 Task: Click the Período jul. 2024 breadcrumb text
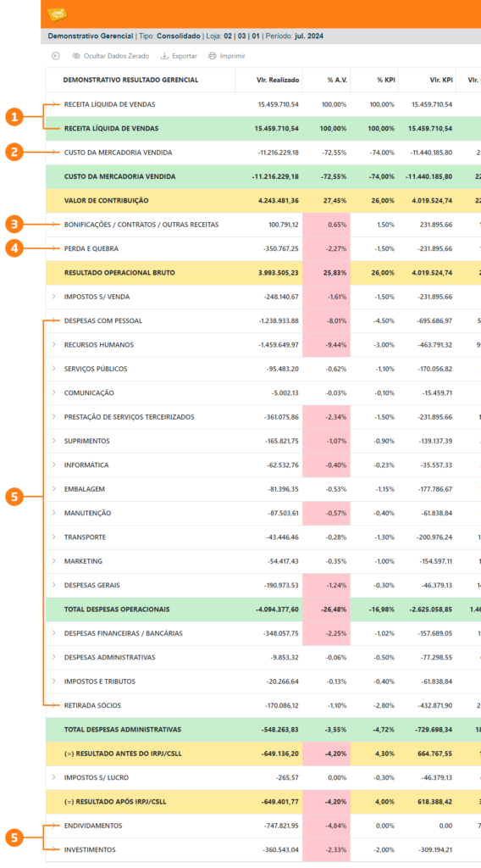click(x=295, y=36)
